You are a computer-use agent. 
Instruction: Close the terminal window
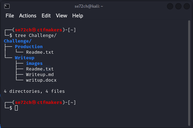click(x=187, y=6)
